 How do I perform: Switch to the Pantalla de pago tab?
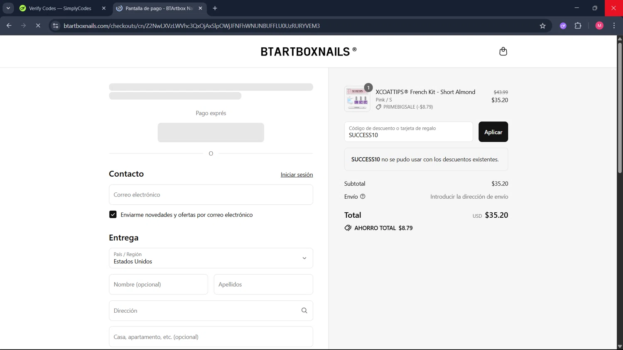point(159,8)
